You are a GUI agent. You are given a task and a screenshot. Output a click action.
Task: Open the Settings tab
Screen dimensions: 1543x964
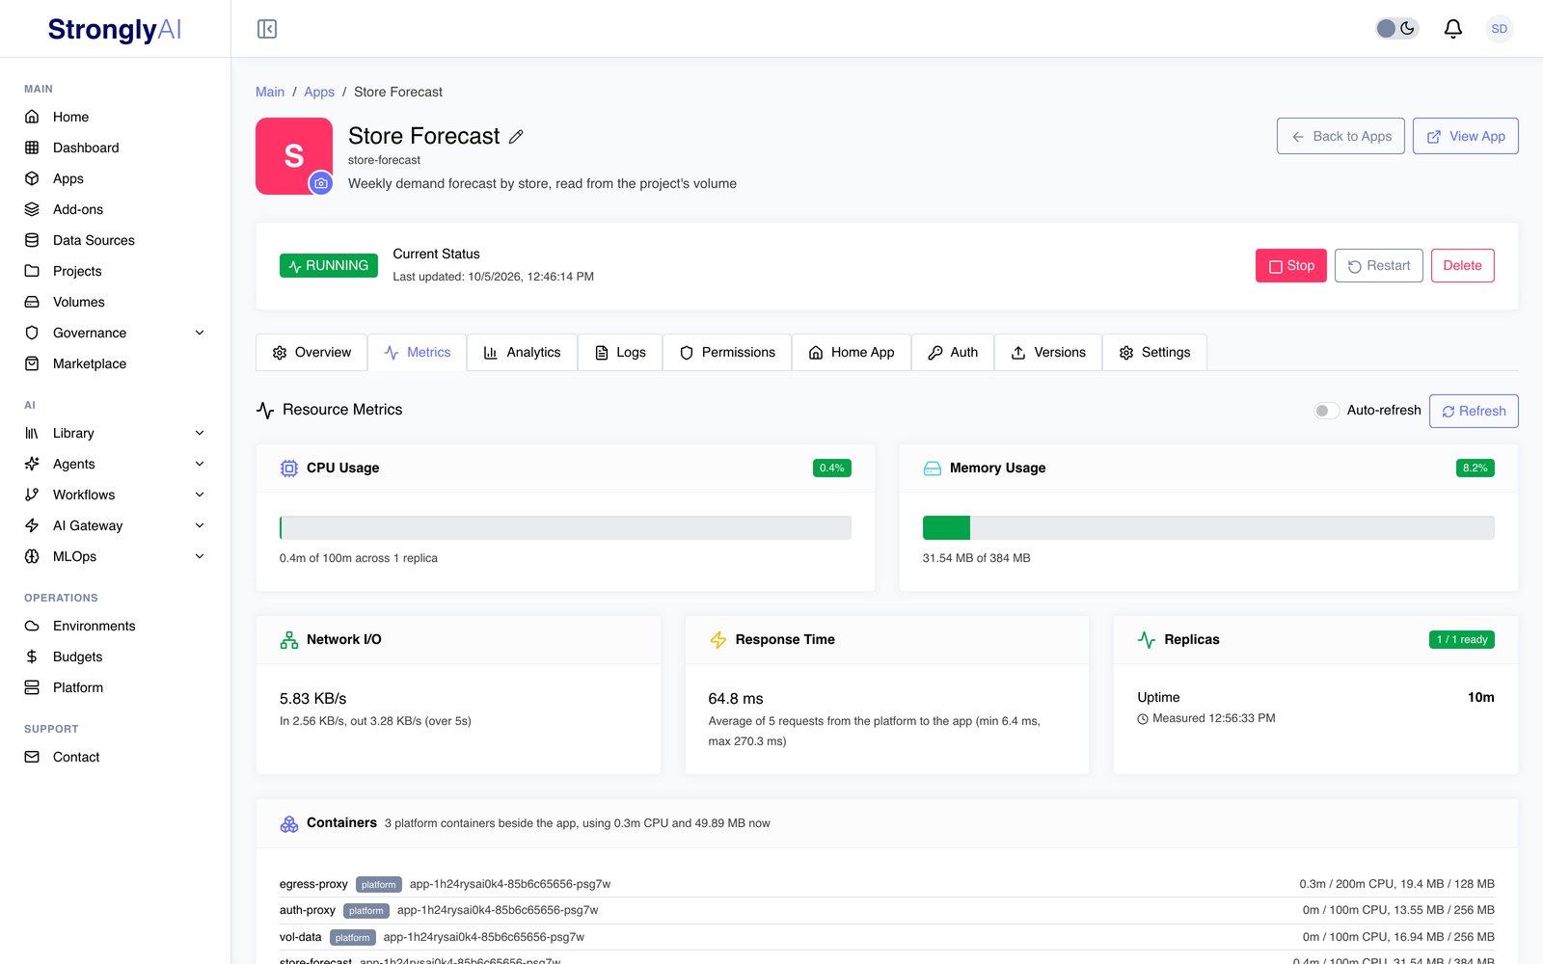click(1154, 353)
